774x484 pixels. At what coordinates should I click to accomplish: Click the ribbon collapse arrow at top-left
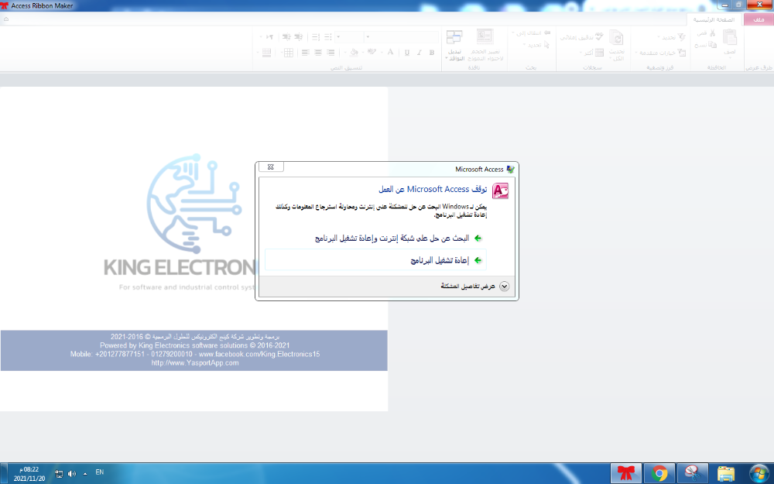[x=6, y=19]
